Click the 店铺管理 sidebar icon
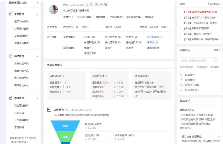Image resolution: width=223 pixels, height=144 pixels. coord(11,98)
